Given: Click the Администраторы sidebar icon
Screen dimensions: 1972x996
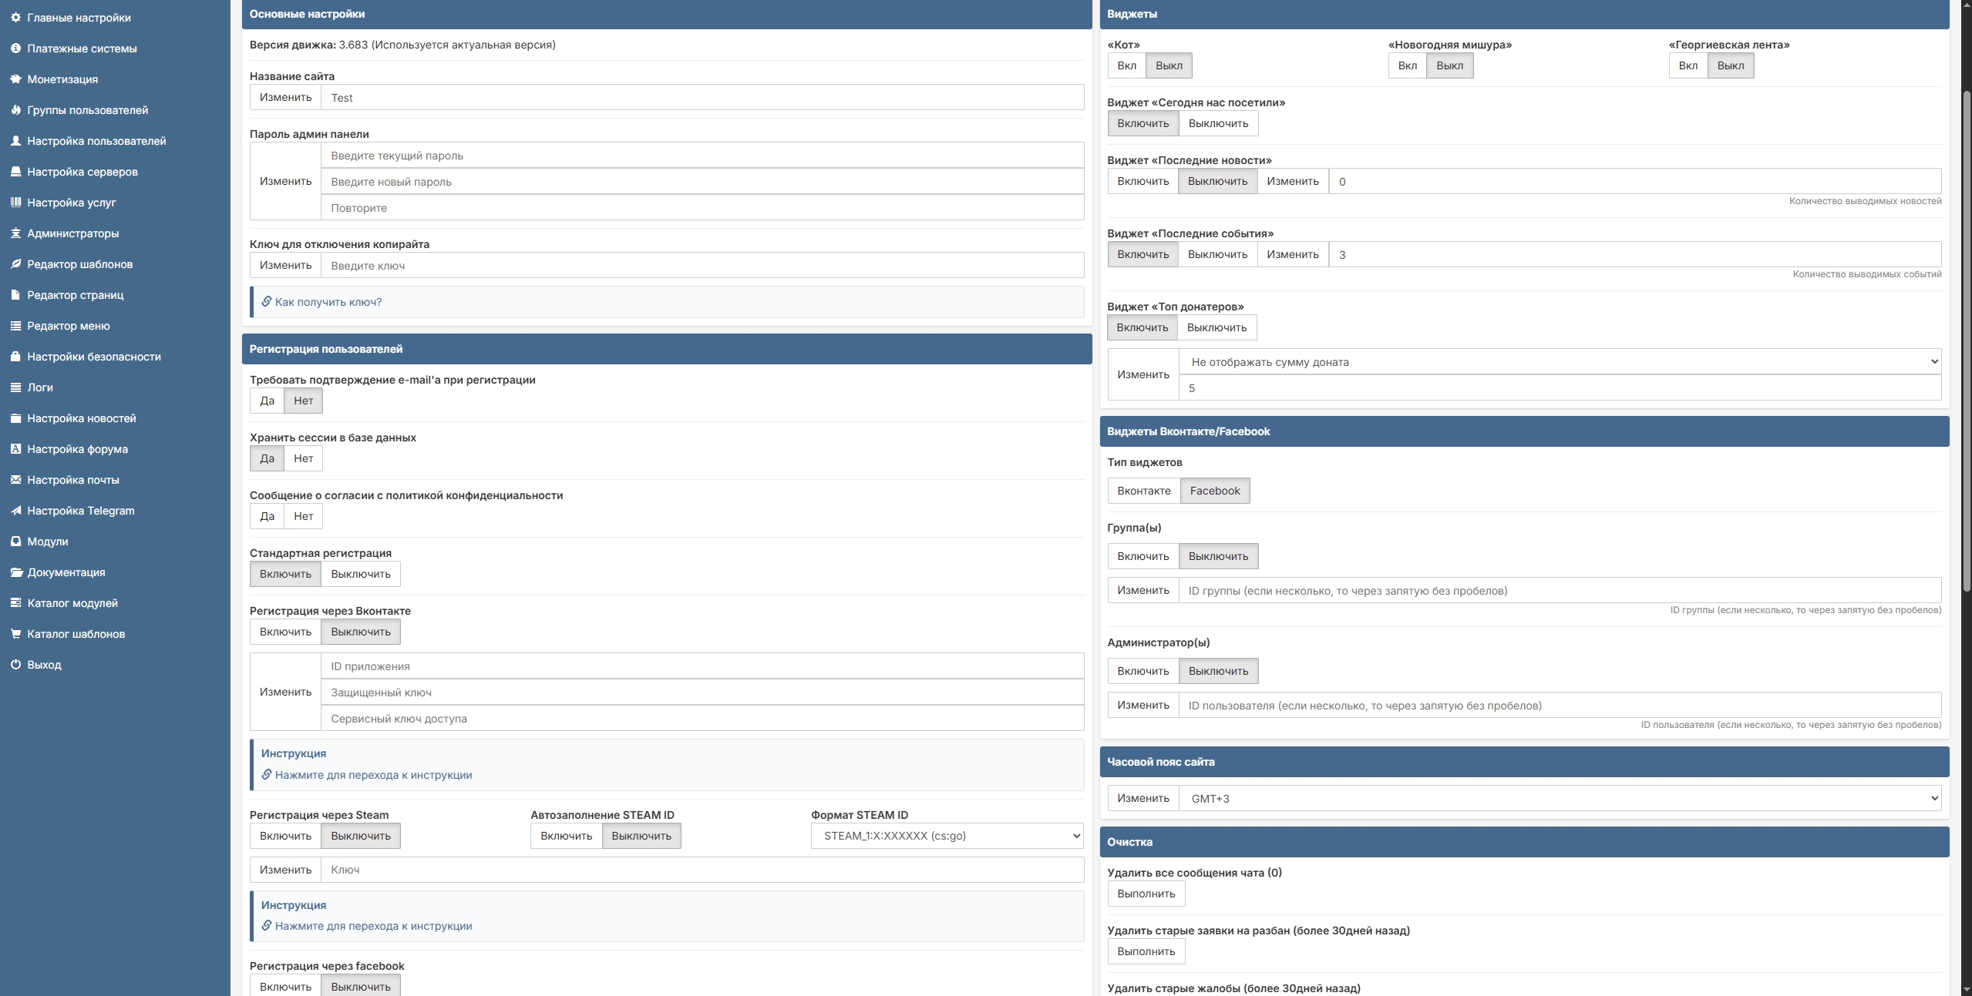Looking at the screenshot, I should tap(15, 233).
